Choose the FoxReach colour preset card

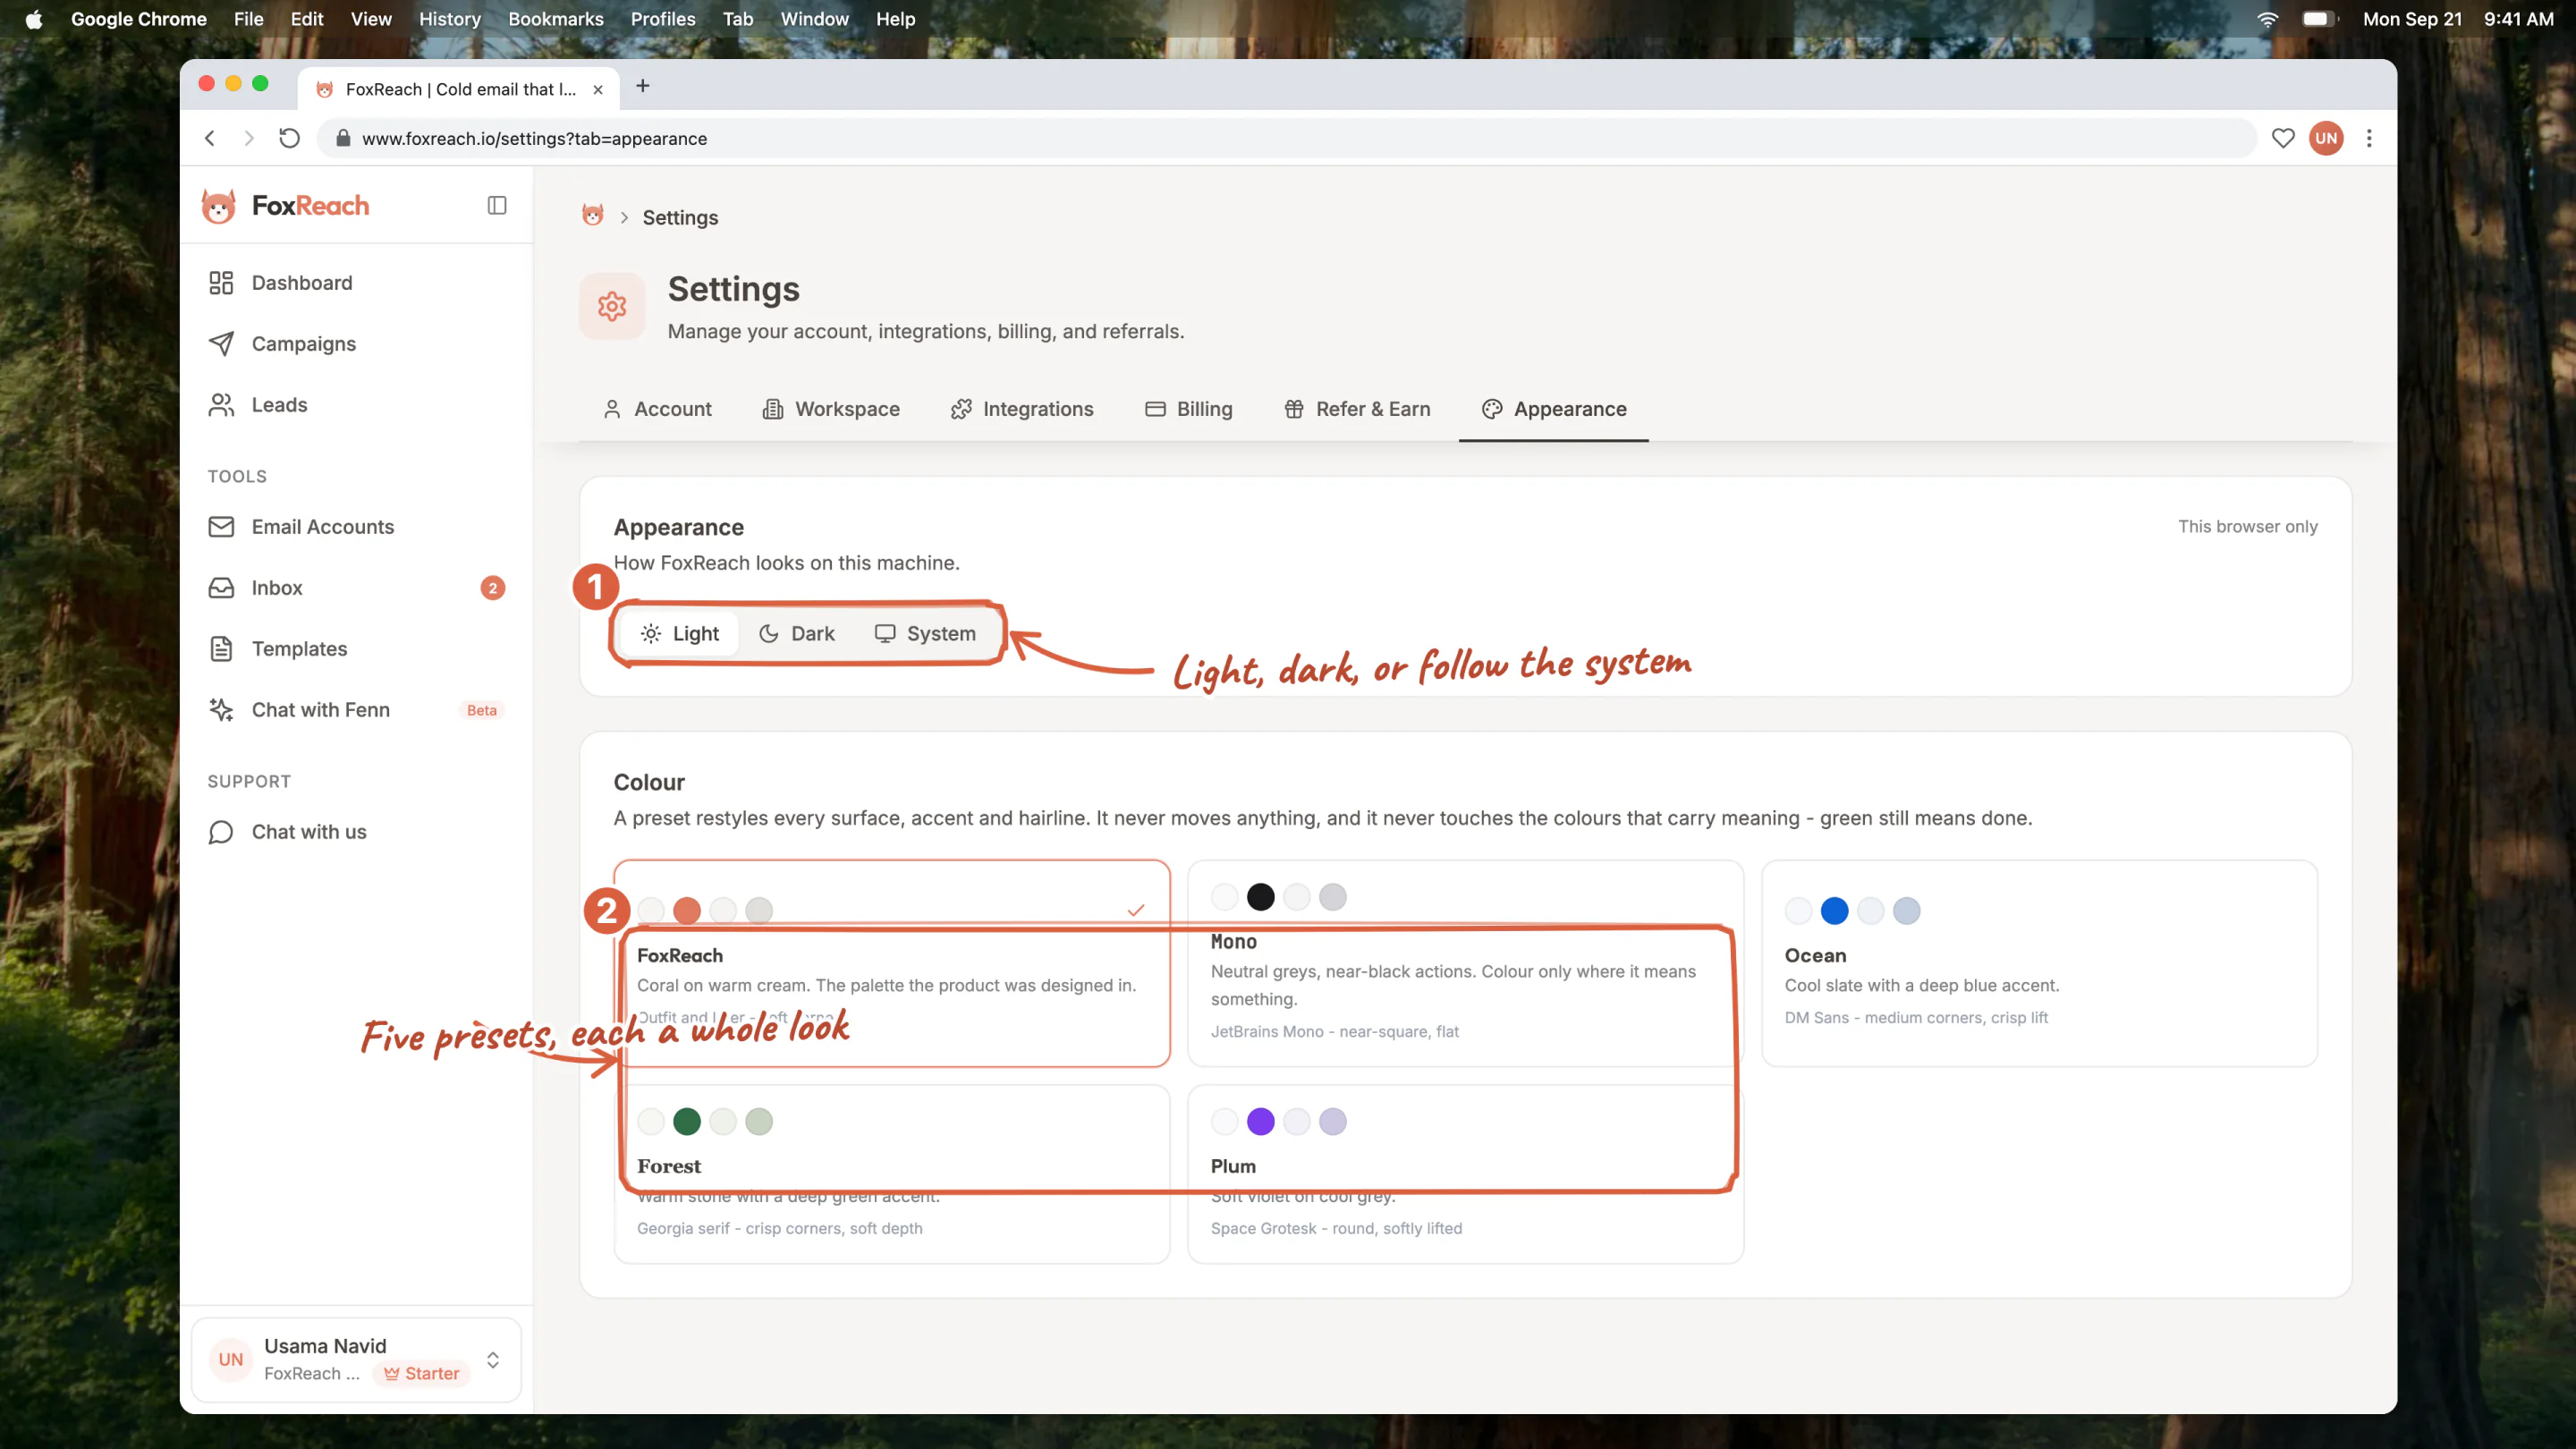click(892, 963)
